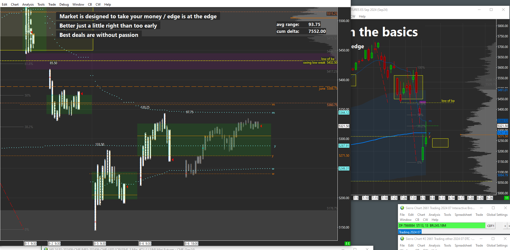This screenshot has width=510, height=250.
Task: Open Global Settings in Sierra Chart #2 window
Action: click(x=497, y=245)
